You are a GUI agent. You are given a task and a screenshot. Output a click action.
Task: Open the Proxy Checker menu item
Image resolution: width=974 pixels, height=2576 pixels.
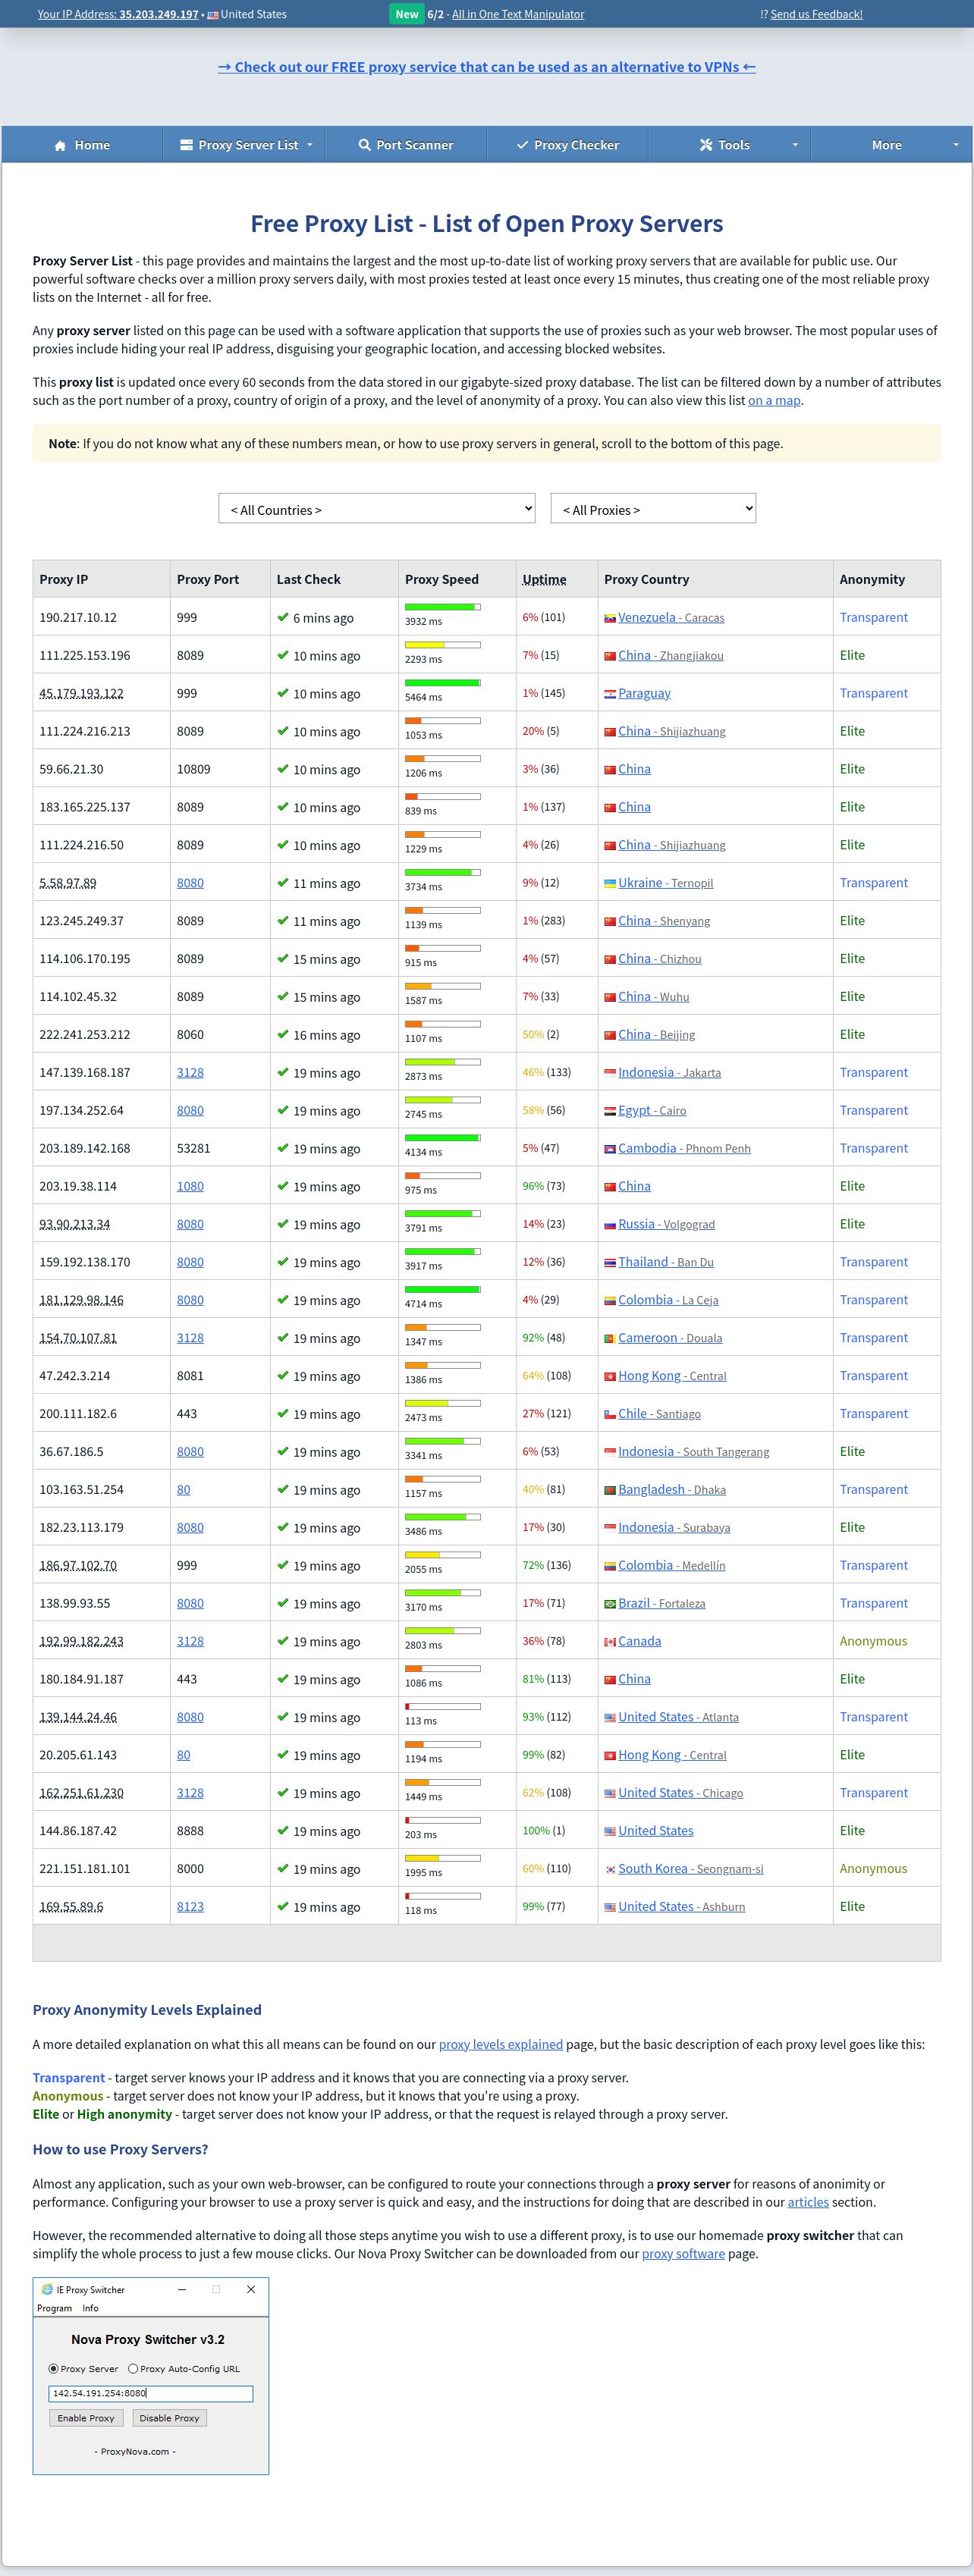[x=567, y=145]
